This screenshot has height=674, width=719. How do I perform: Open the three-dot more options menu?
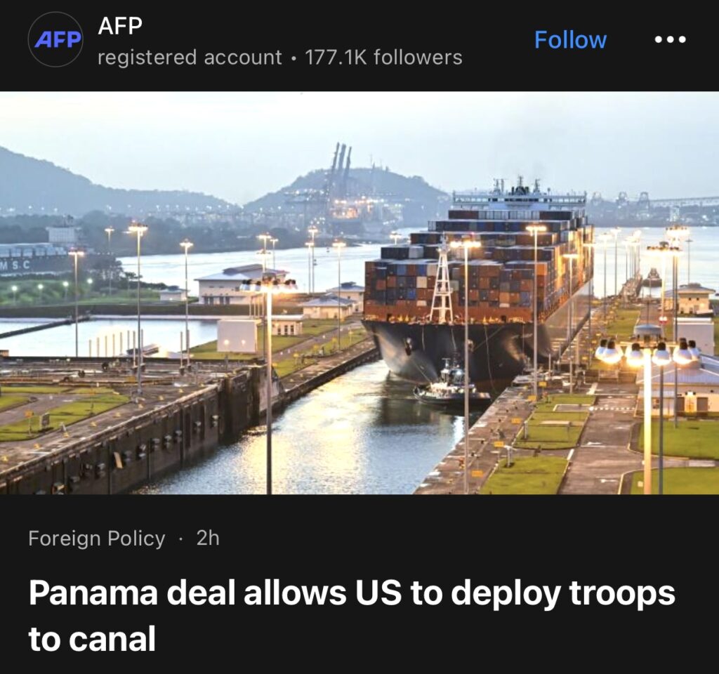[x=670, y=40]
